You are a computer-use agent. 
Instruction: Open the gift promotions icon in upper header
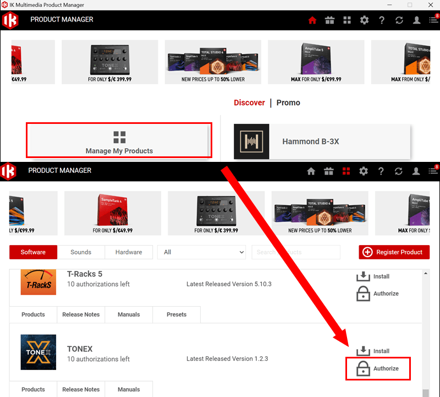click(329, 20)
